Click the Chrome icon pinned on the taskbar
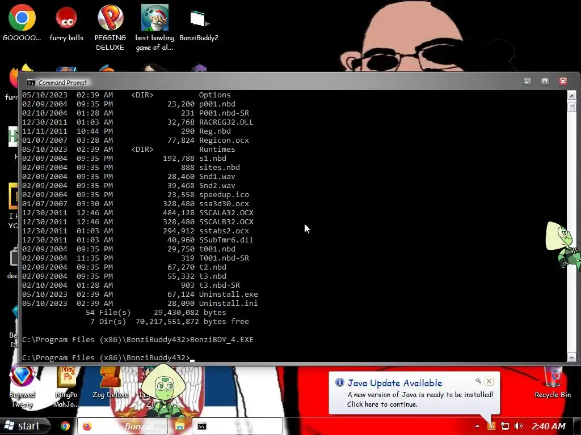 point(65,426)
